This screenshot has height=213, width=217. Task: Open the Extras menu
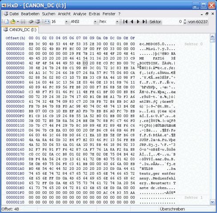94,14
